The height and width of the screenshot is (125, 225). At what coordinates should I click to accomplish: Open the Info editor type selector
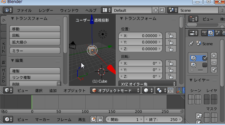click(8, 10)
